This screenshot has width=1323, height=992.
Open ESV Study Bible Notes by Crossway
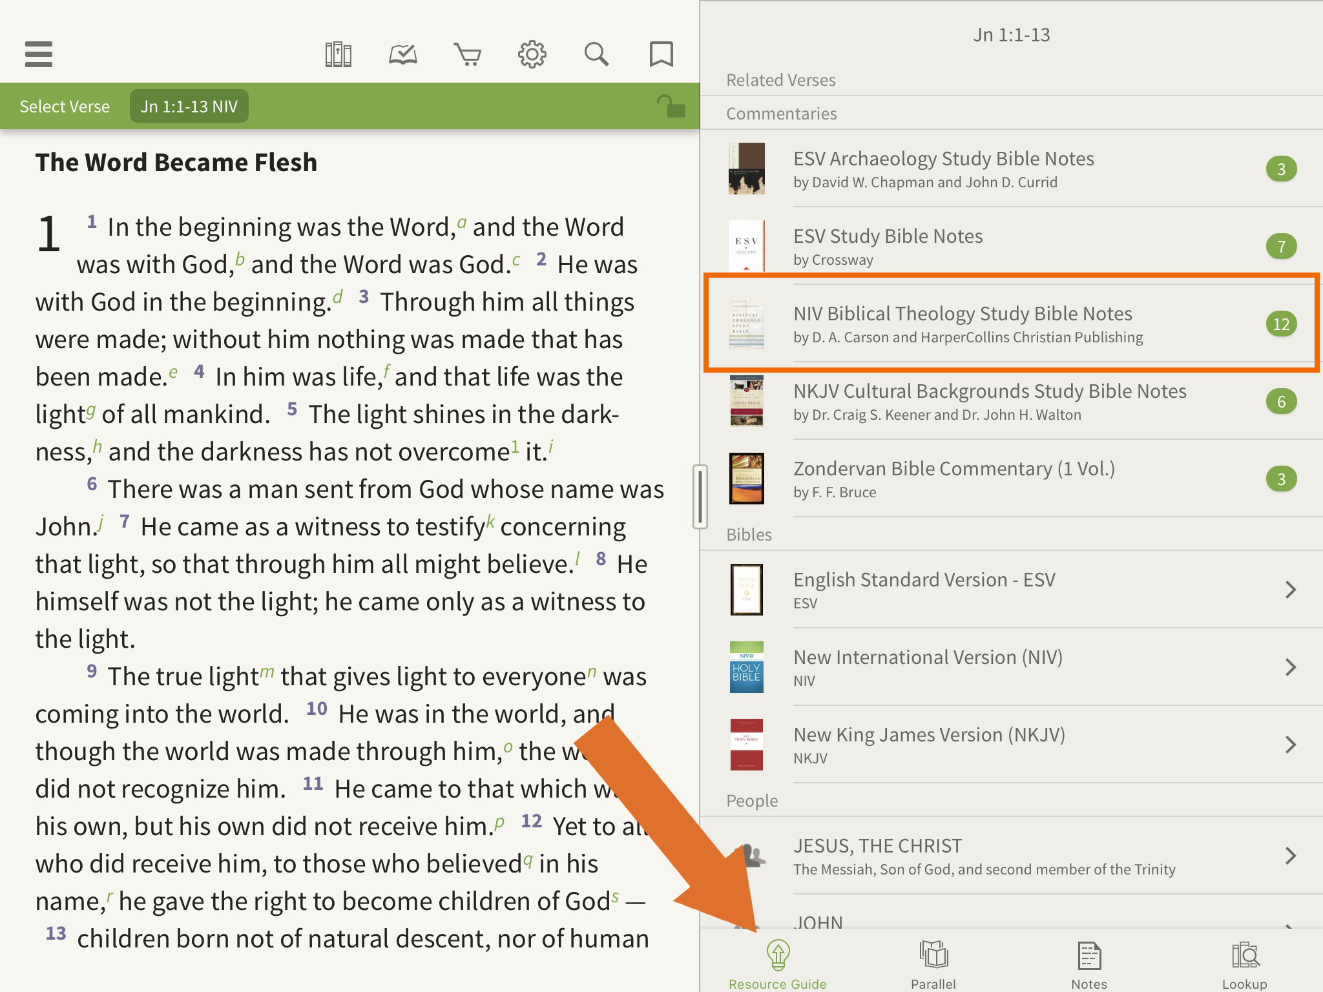click(x=1012, y=246)
